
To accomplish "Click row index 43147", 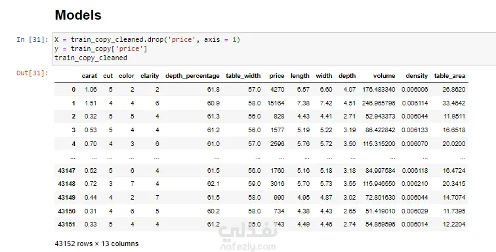I will (67, 171).
